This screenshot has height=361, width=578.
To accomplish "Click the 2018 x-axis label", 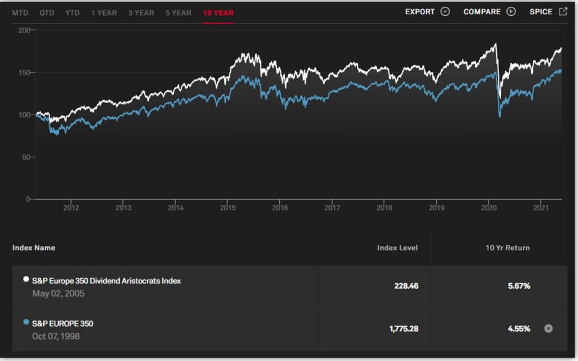I will click(x=384, y=208).
